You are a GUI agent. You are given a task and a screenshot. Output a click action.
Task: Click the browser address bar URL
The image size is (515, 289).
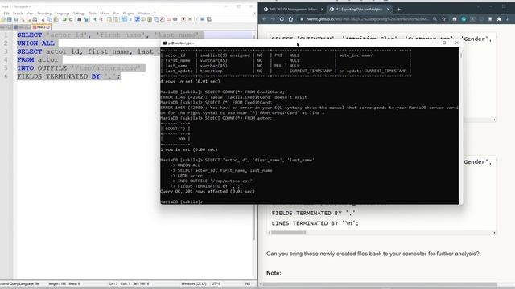pos(367,19)
